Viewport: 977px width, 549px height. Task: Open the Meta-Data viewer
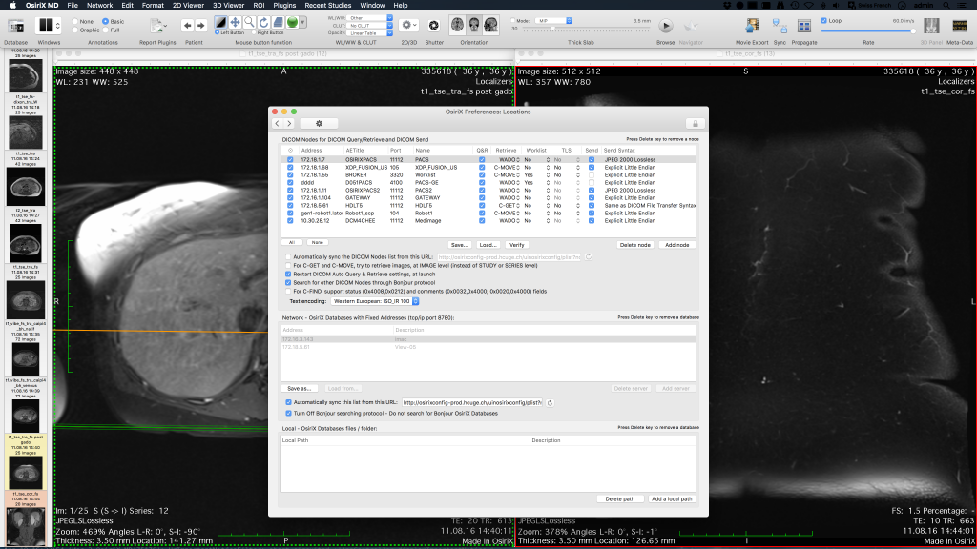pos(960,26)
